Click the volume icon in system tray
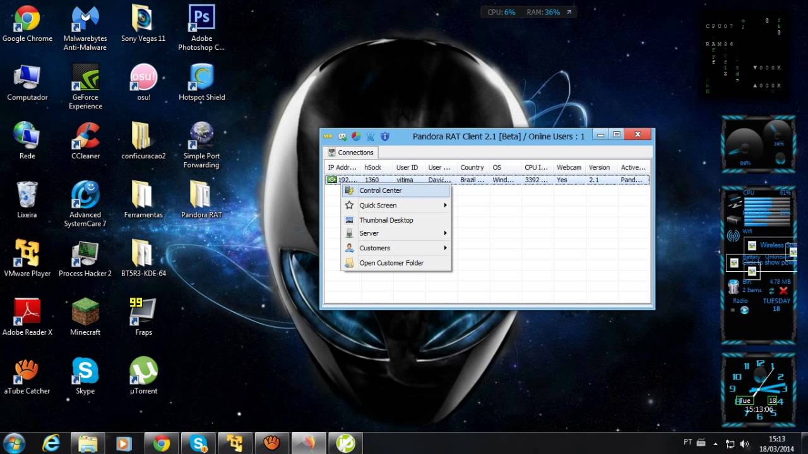Viewport: 808px width, 454px height. pos(744,443)
